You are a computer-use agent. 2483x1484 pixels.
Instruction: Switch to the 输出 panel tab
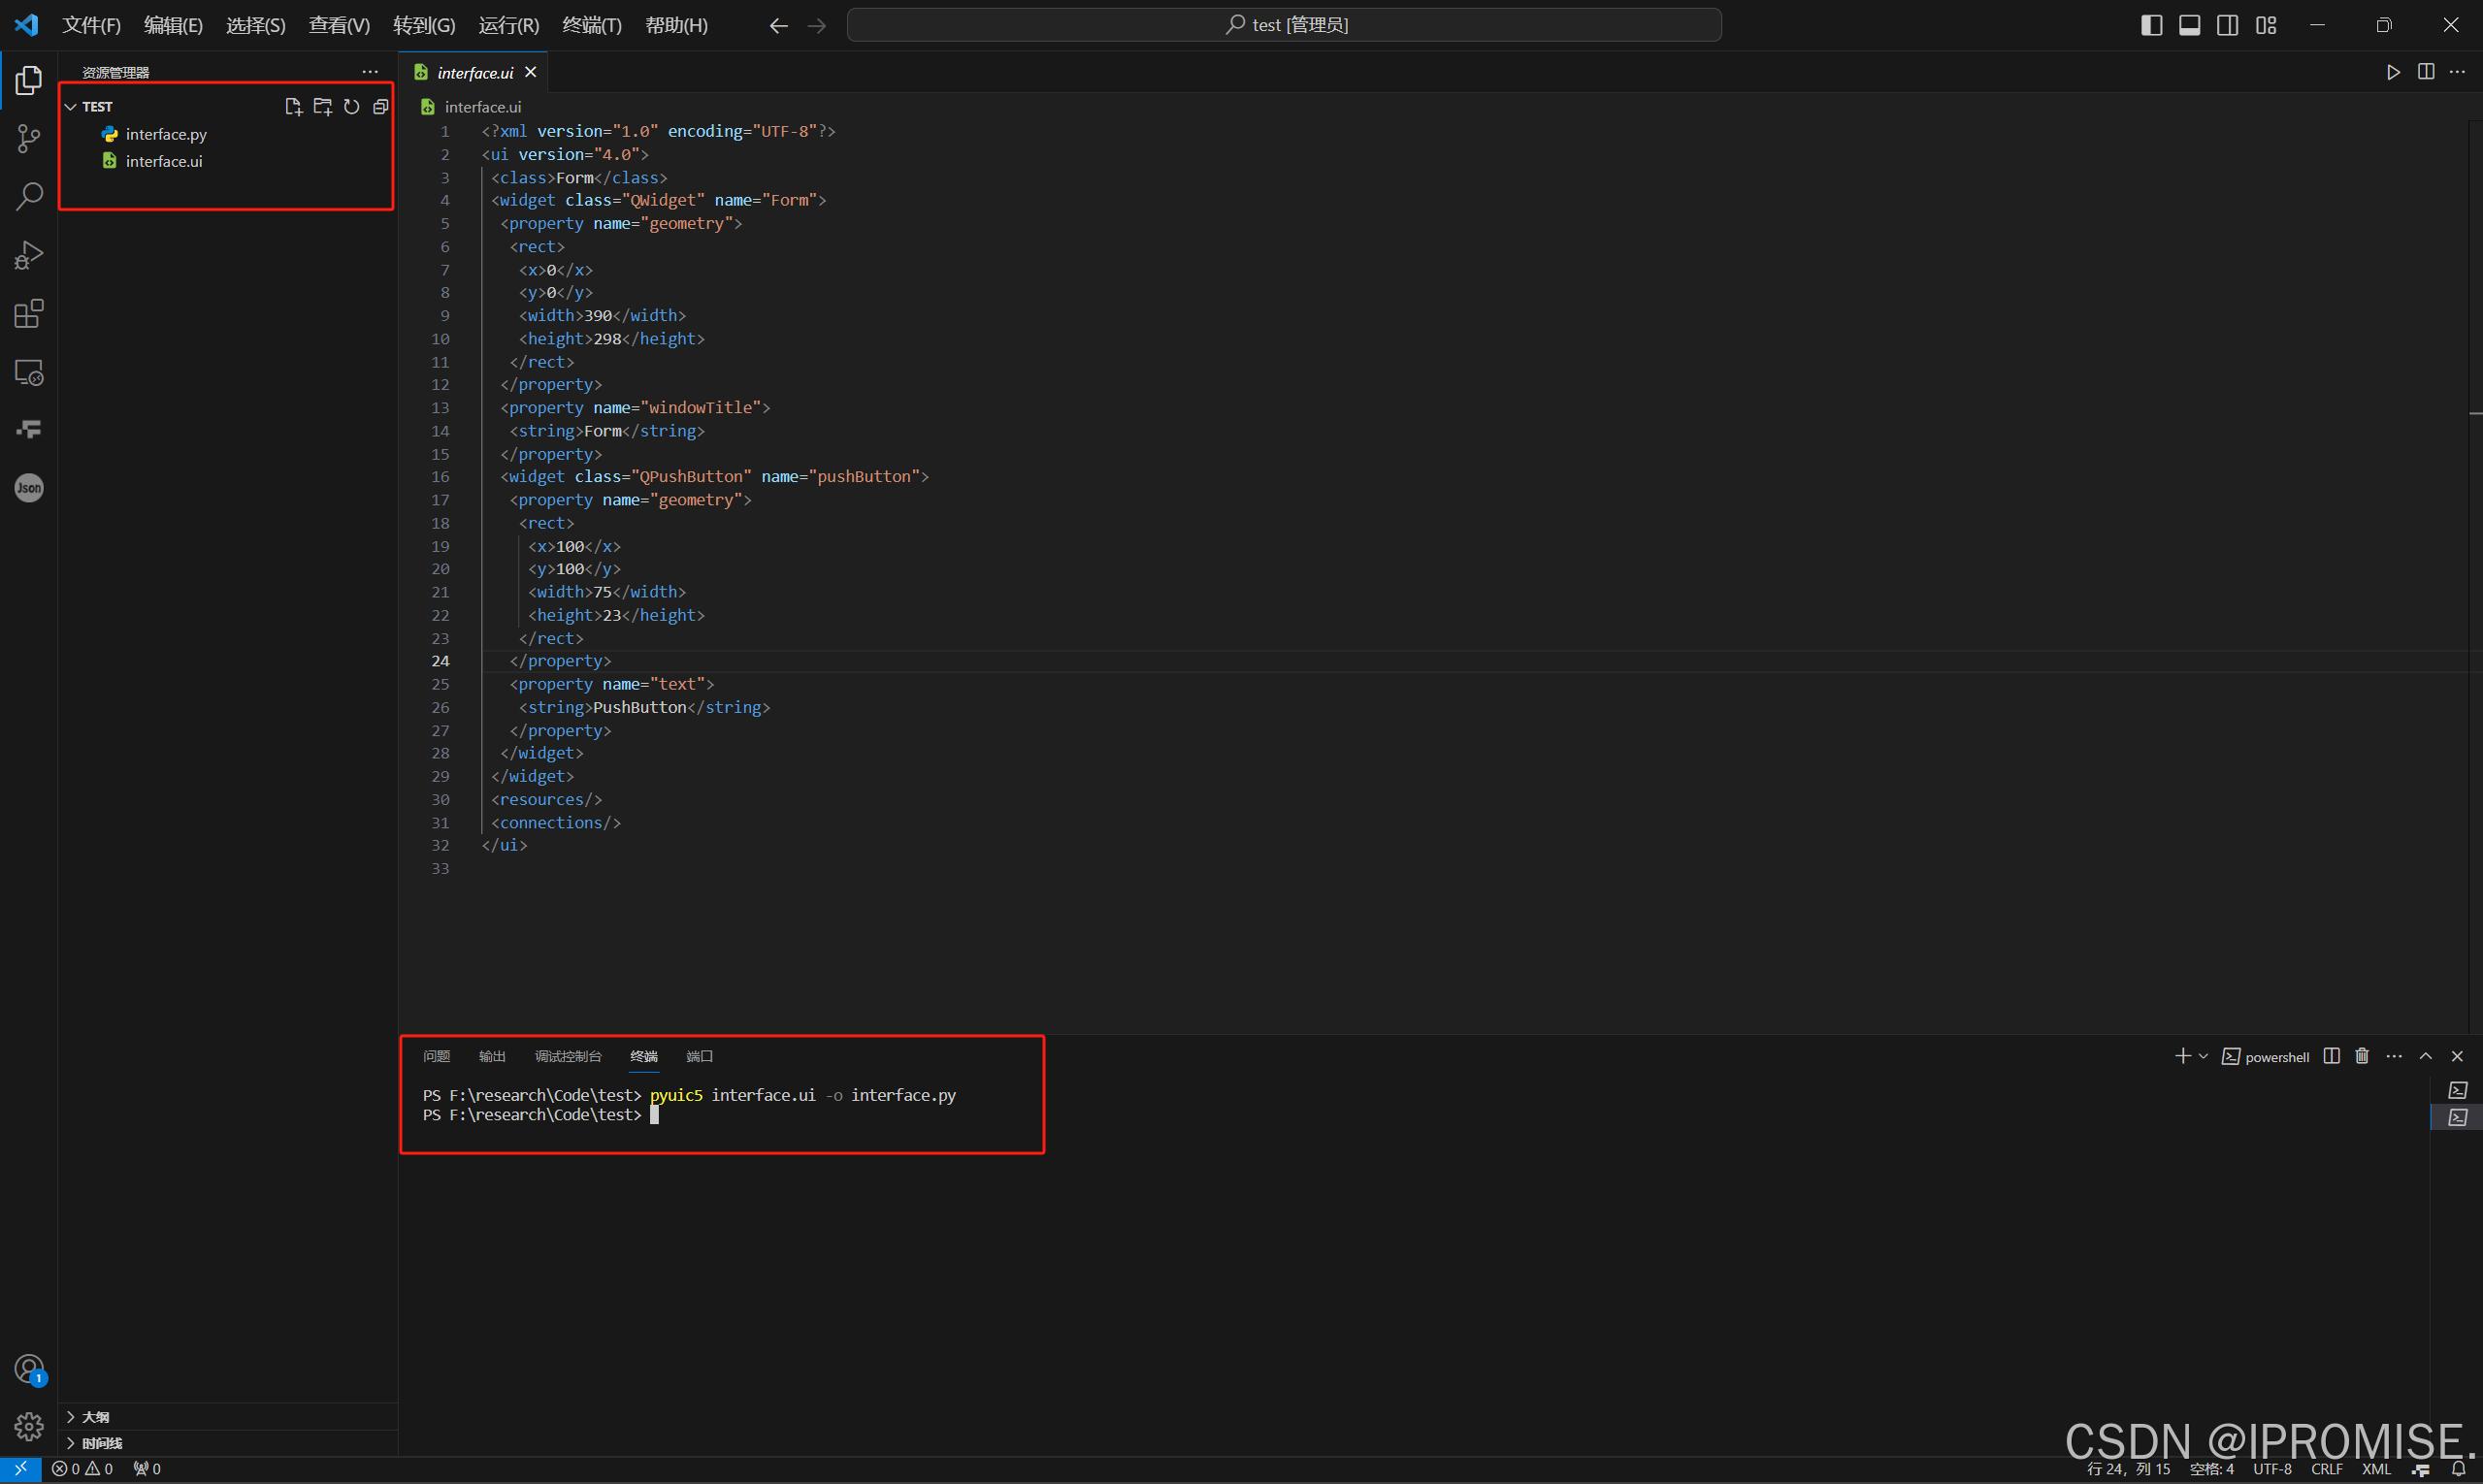492,1056
